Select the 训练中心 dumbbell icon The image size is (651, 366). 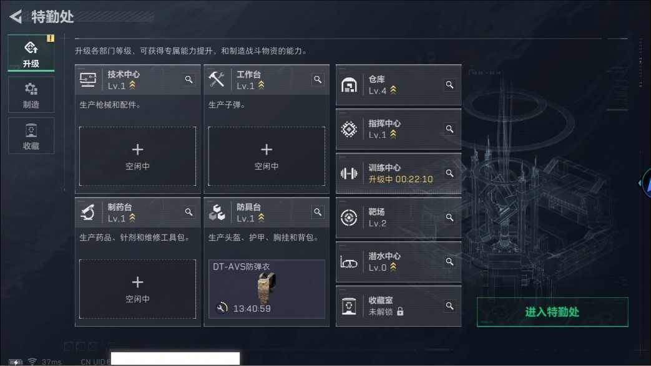(x=349, y=173)
